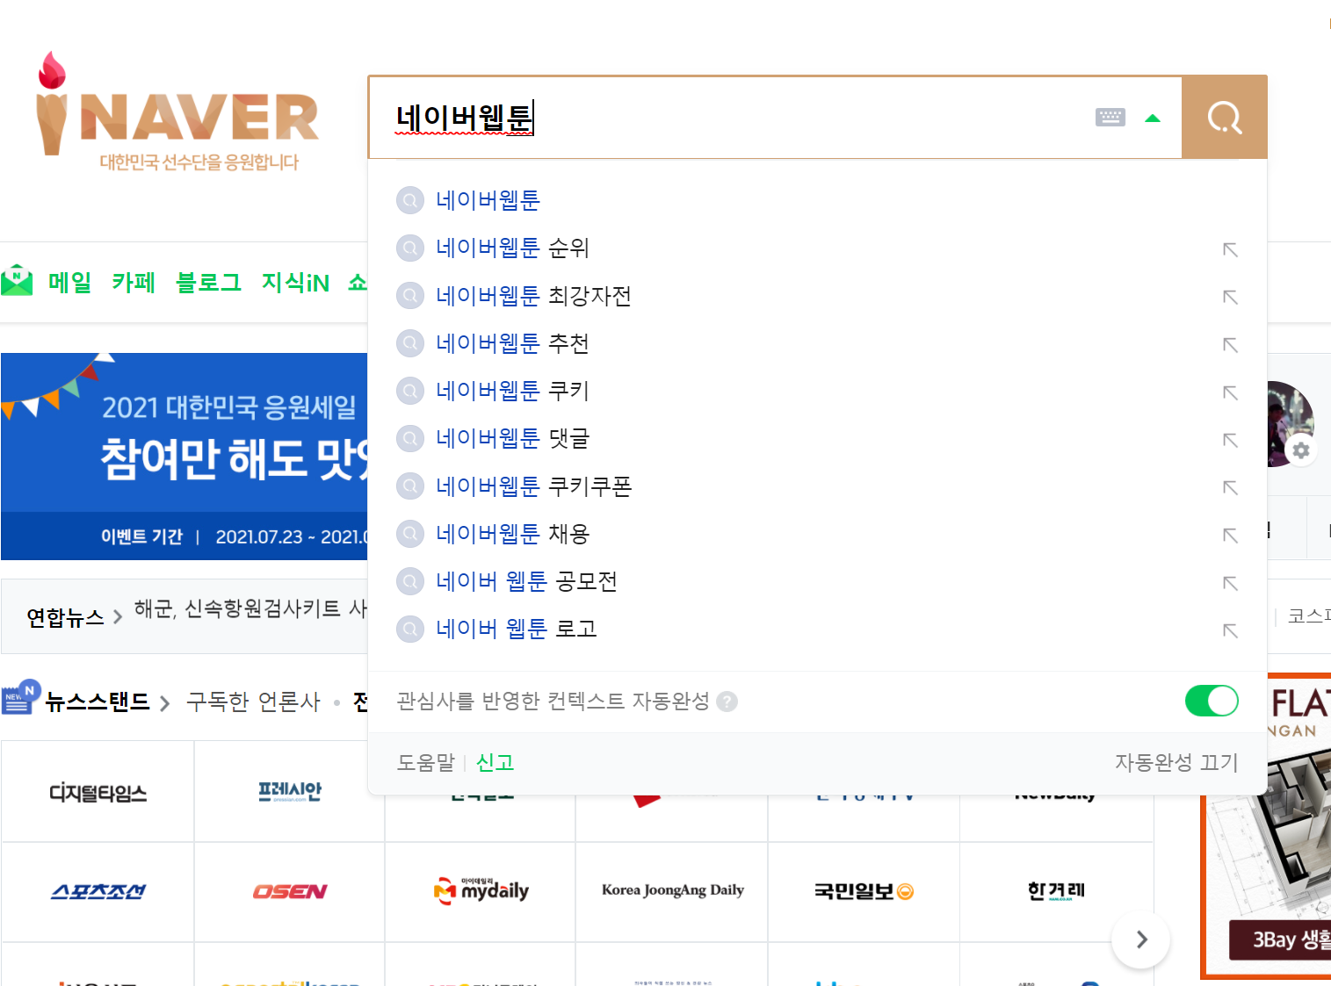Viewport: 1331px width, 986px height.
Task: Click the 3Bay floor plan advertisement
Action: [x=1266, y=825]
